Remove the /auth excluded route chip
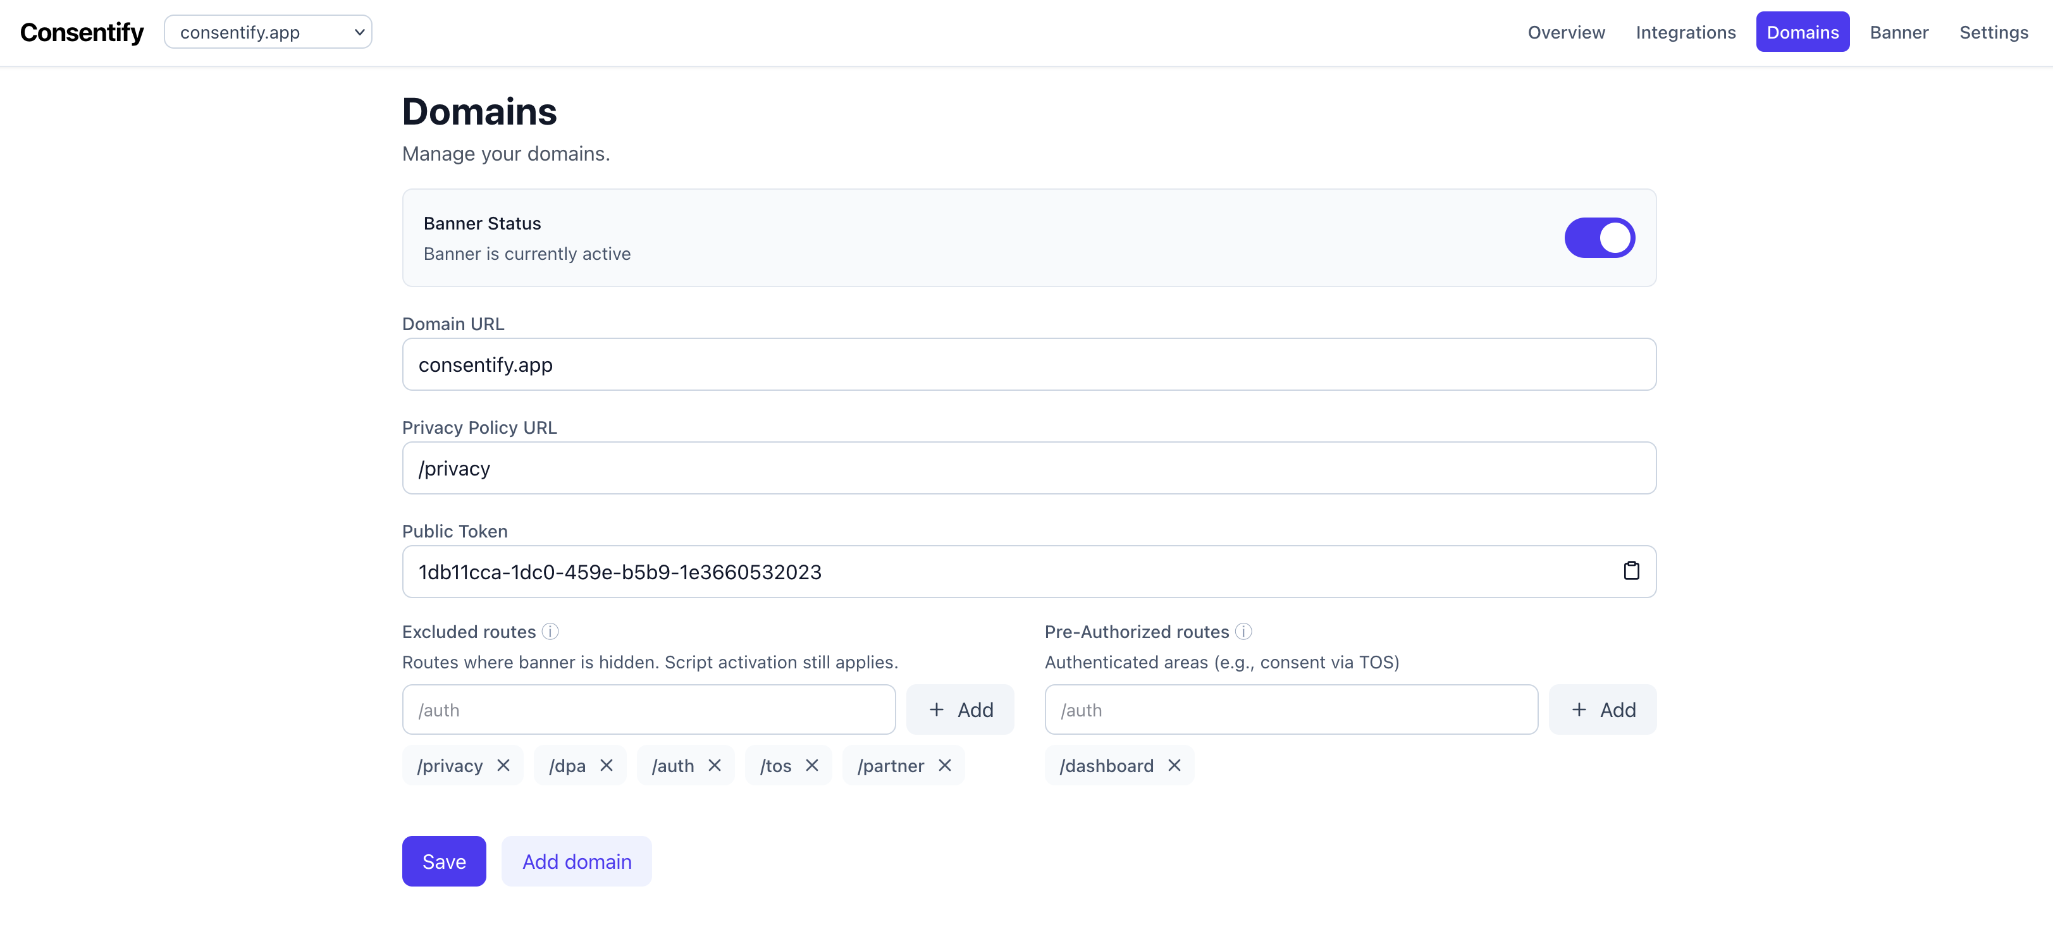This screenshot has width=2053, height=927. pos(714,765)
